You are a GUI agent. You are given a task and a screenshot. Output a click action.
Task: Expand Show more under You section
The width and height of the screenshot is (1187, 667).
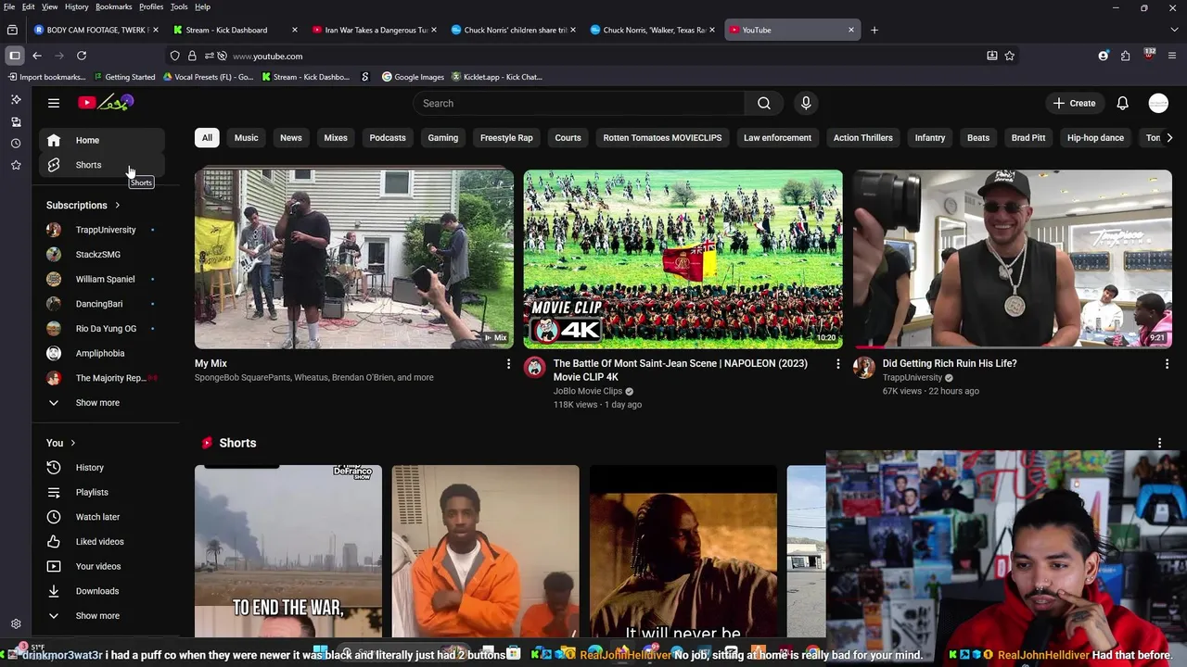click(102, 616)
